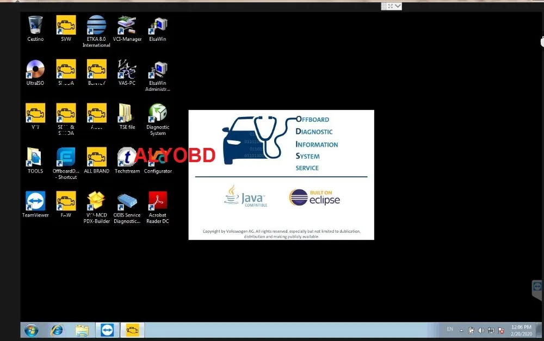Launch TeamViewer from the desktop
The image size is (544, 341).
(x=35, y=204)
